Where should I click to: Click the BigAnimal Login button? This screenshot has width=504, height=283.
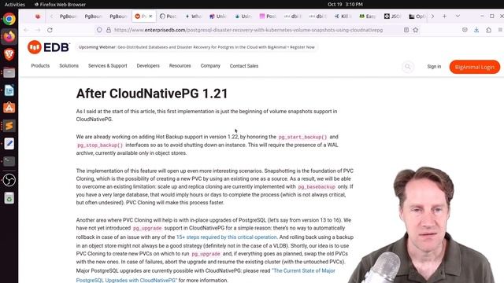[475, 67]
